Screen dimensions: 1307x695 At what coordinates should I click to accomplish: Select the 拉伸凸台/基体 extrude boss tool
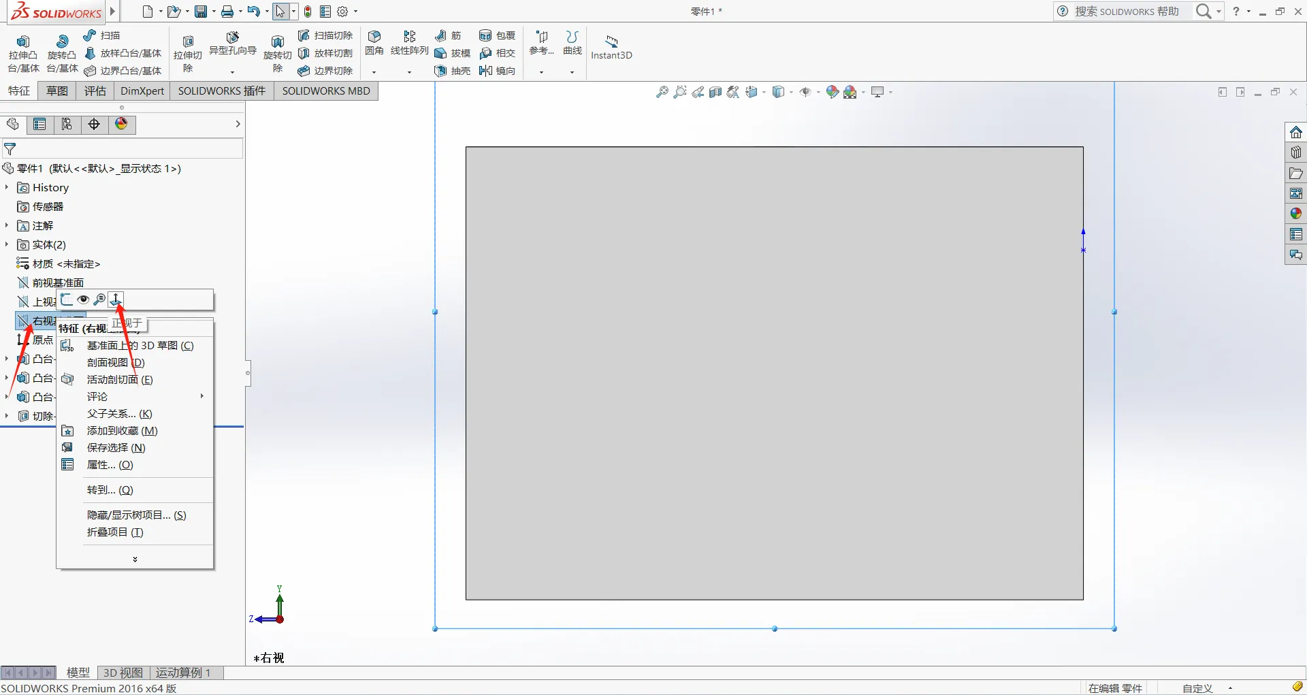click(23, 53)
